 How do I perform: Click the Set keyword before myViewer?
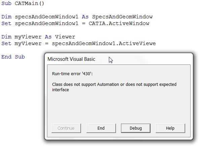[6, 43]
